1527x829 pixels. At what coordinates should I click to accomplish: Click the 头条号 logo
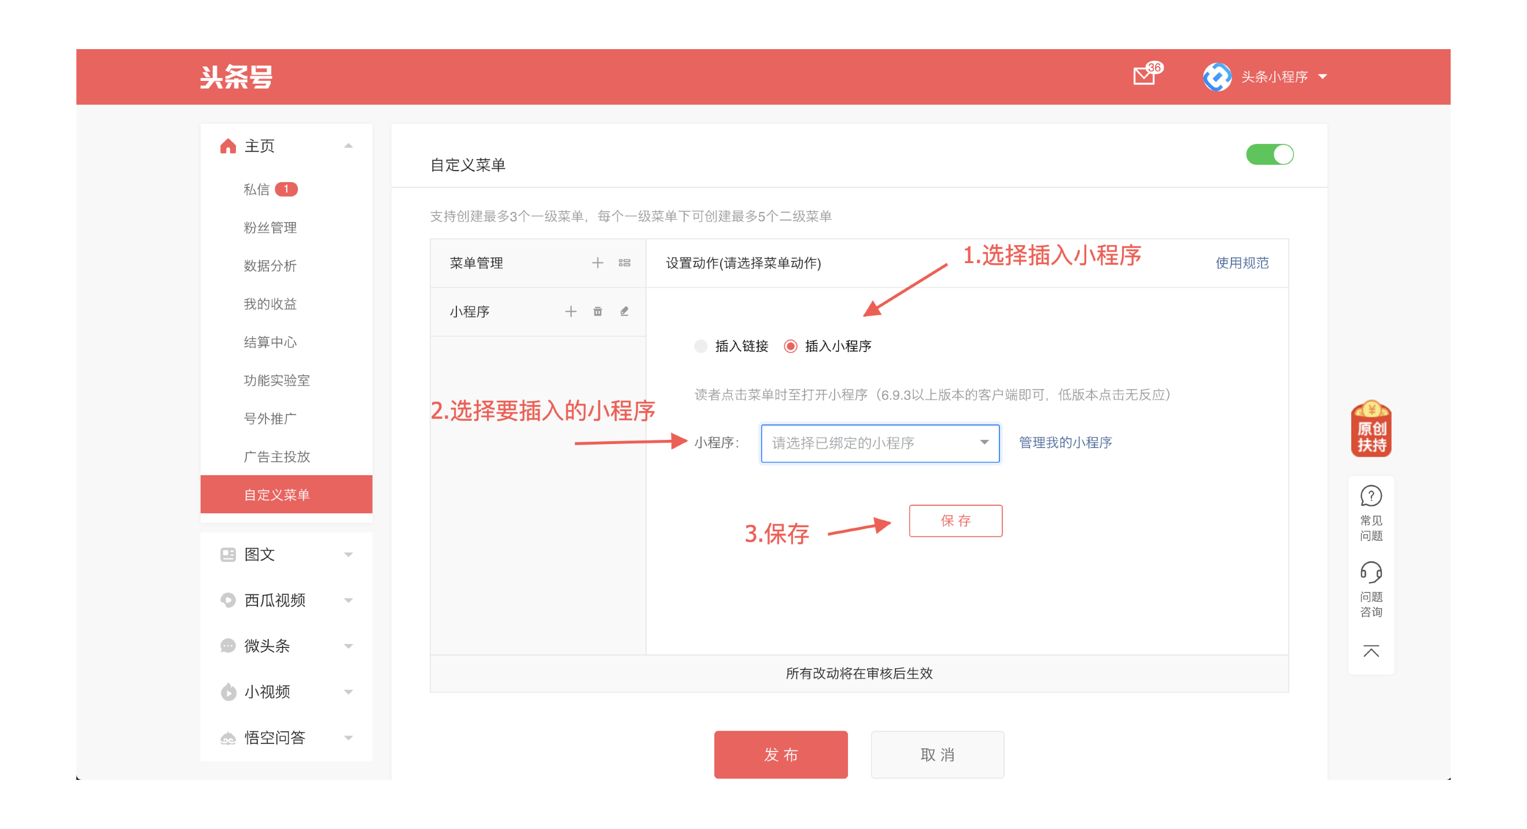pyautogui.click(x=236, y=76)
